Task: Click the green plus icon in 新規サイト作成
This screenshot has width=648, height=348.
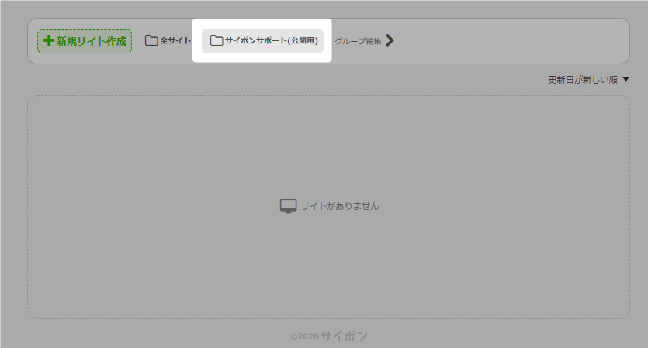Action: 49,40
